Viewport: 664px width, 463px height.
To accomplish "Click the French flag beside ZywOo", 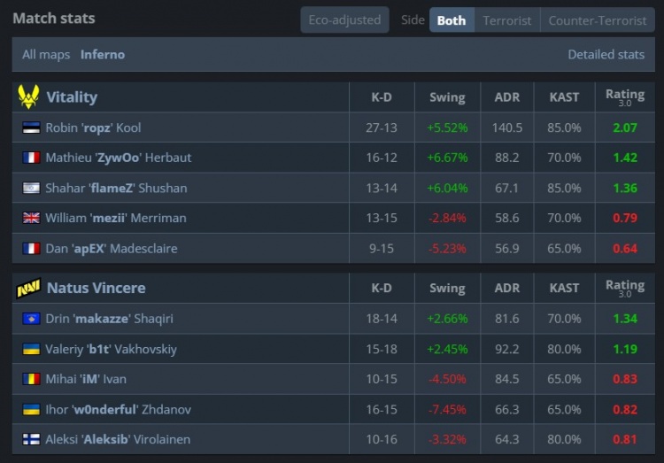I will pos(31,158).
